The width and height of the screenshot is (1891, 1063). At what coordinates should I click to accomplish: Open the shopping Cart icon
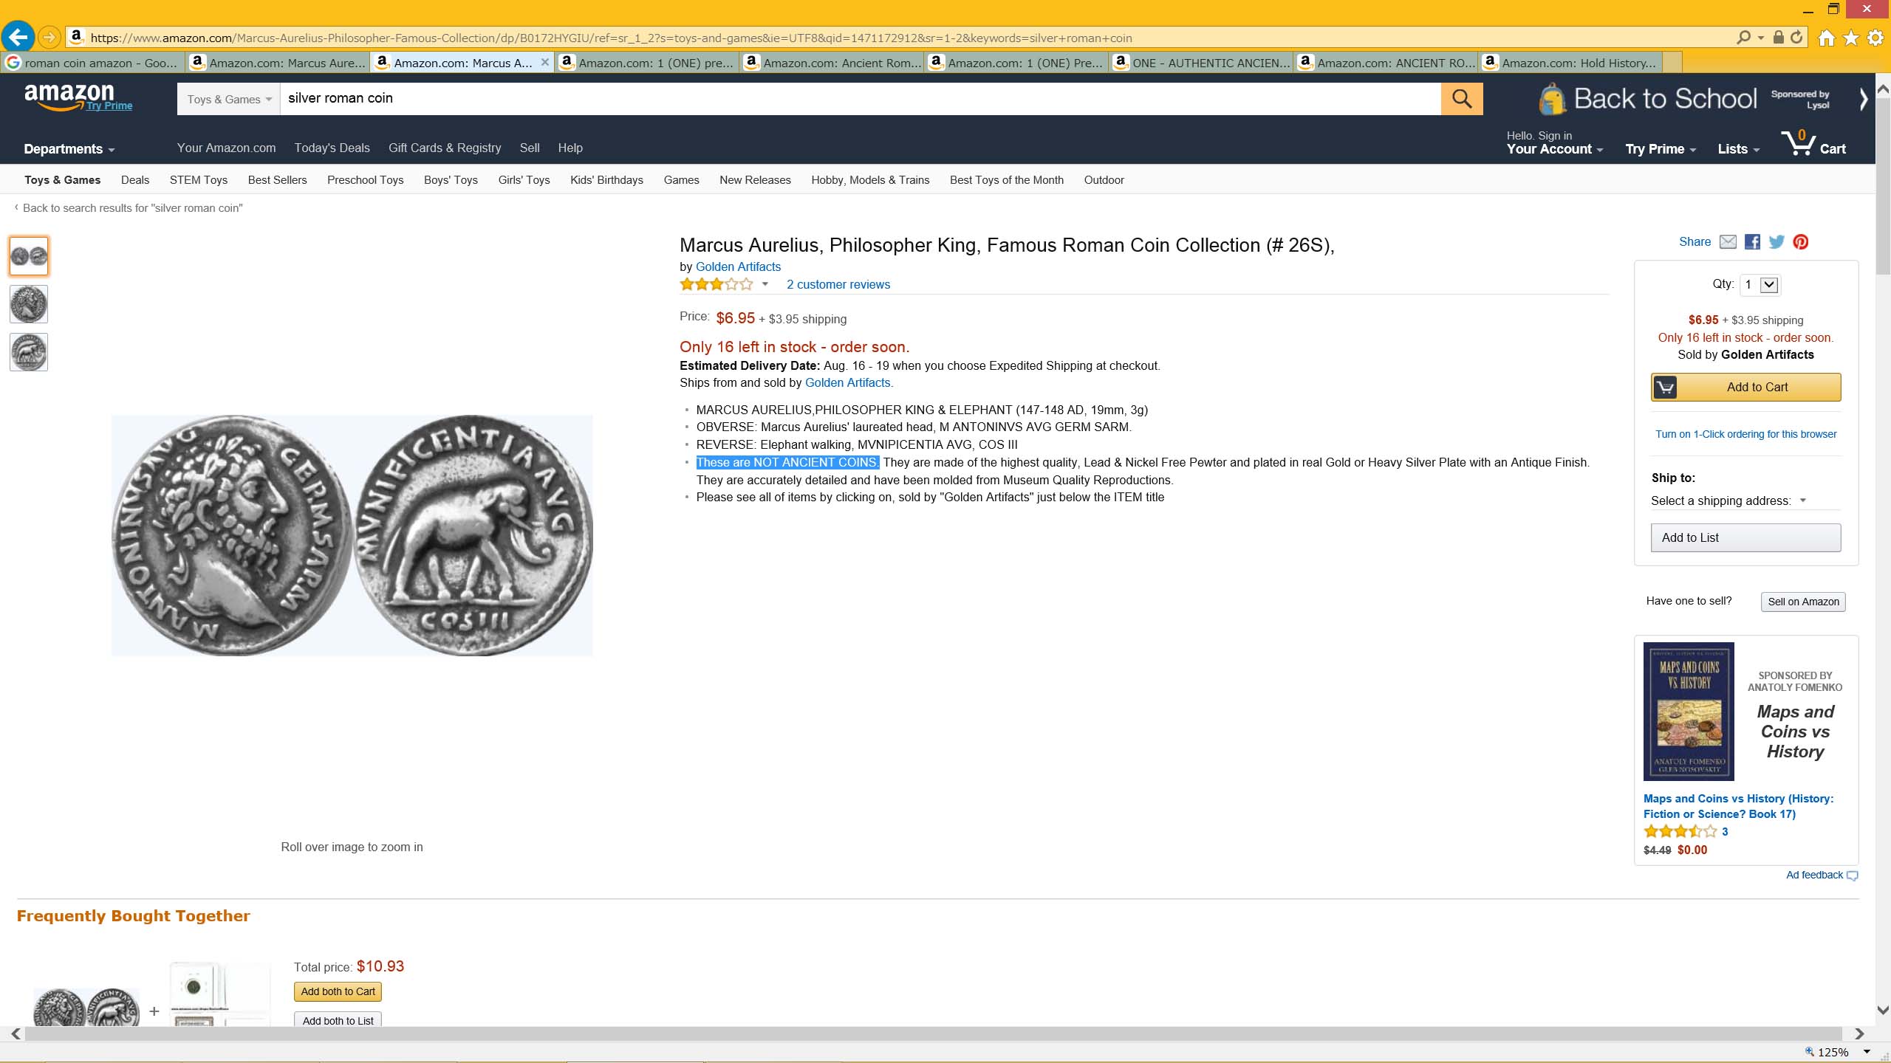pyautogui.click(x=1813, y=142)
